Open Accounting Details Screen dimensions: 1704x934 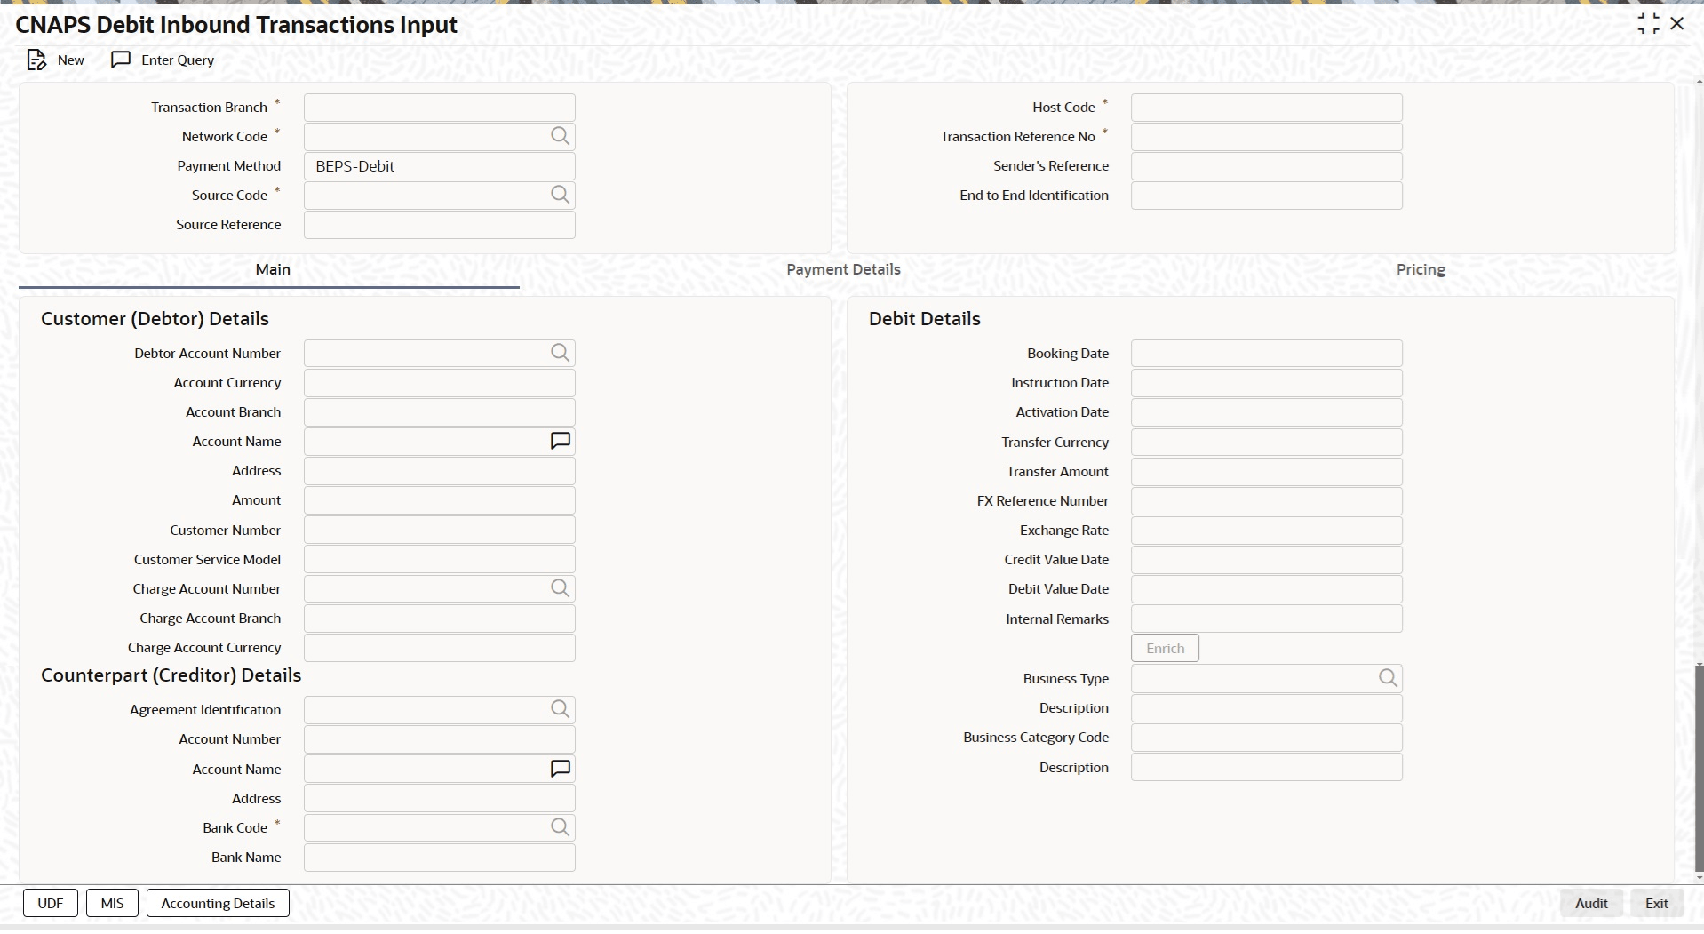[218, 903]
